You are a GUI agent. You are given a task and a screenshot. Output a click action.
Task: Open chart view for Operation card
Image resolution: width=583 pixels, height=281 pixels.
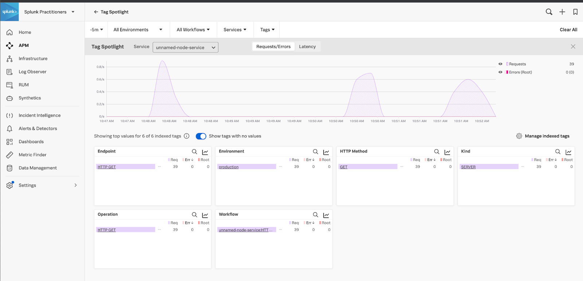205,215
